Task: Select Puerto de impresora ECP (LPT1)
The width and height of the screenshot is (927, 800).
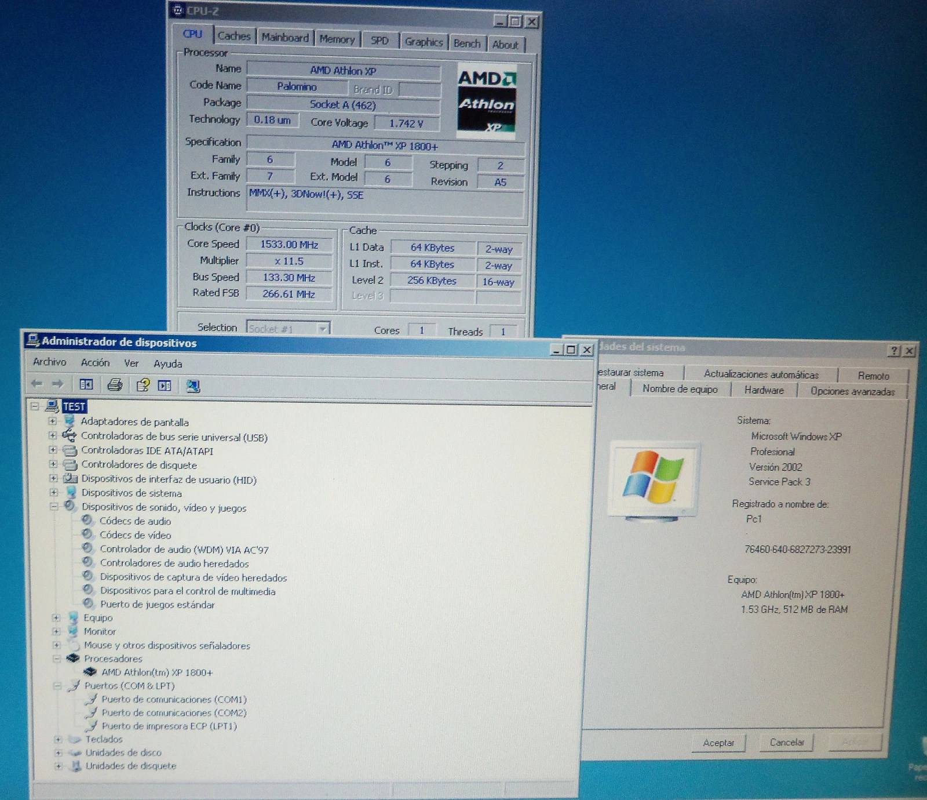Action: 169,726
